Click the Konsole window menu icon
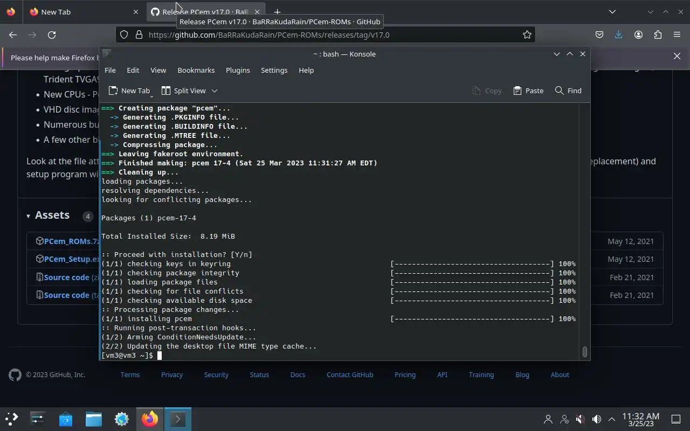This screenshot has height=431, width=690. 107,53
